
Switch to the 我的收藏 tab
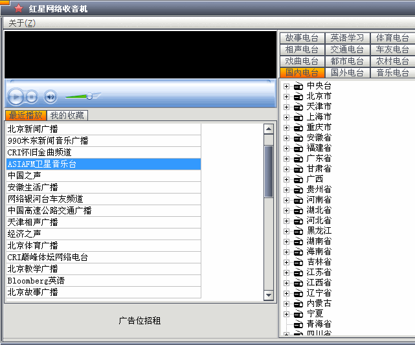[x=67, y=115]
